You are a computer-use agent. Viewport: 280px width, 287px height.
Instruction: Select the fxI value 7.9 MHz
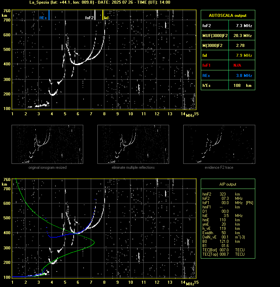pos(242,55)
